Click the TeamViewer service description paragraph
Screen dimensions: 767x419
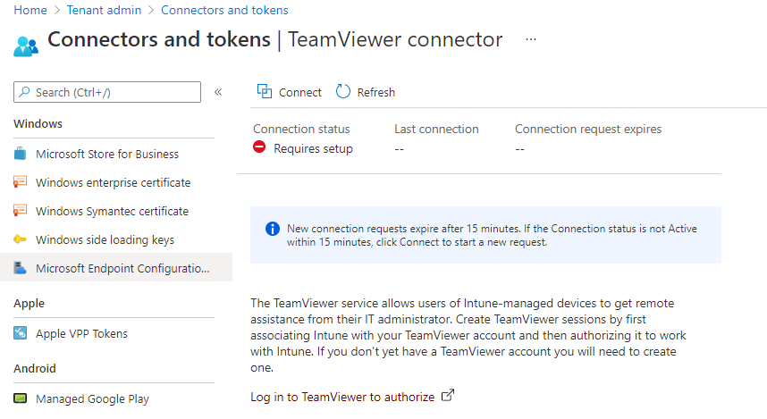pos(468,335)
